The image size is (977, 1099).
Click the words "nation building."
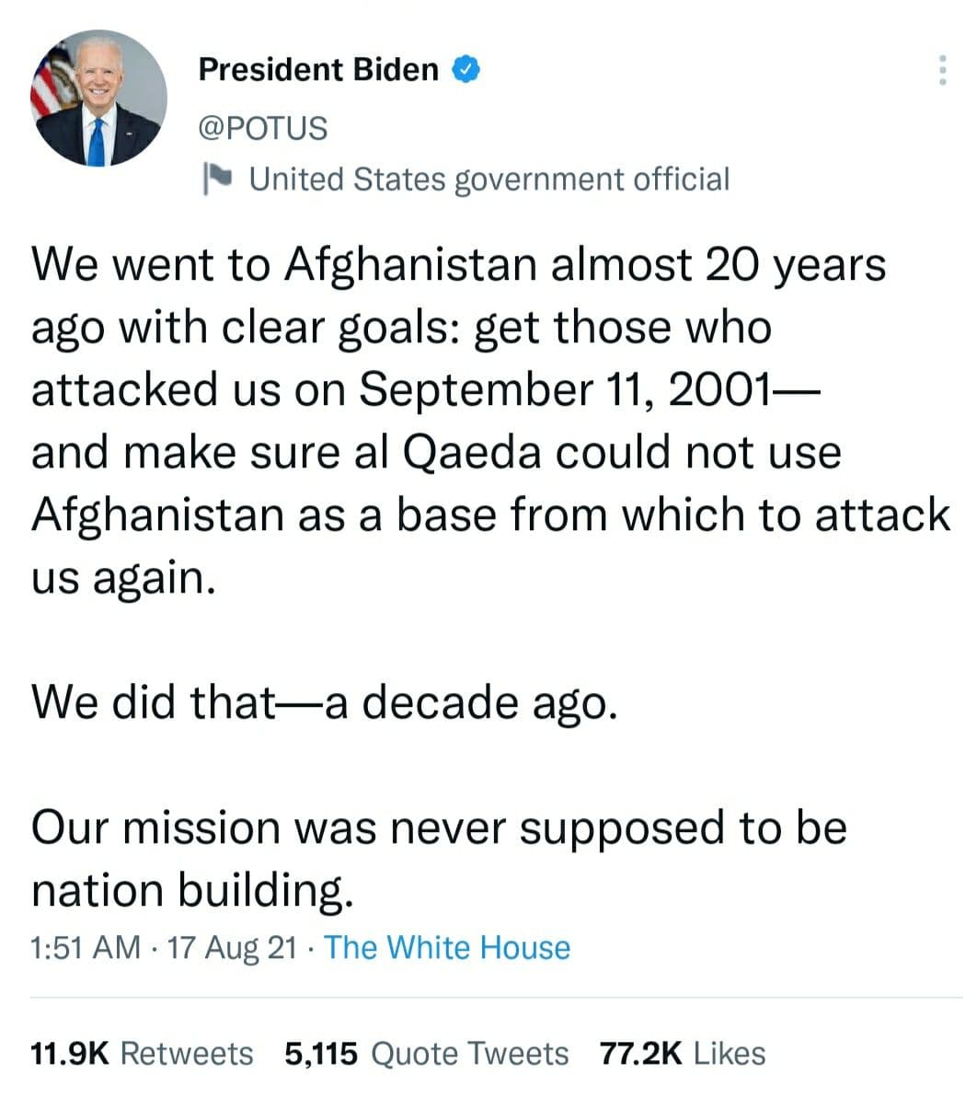coord(192,890)
